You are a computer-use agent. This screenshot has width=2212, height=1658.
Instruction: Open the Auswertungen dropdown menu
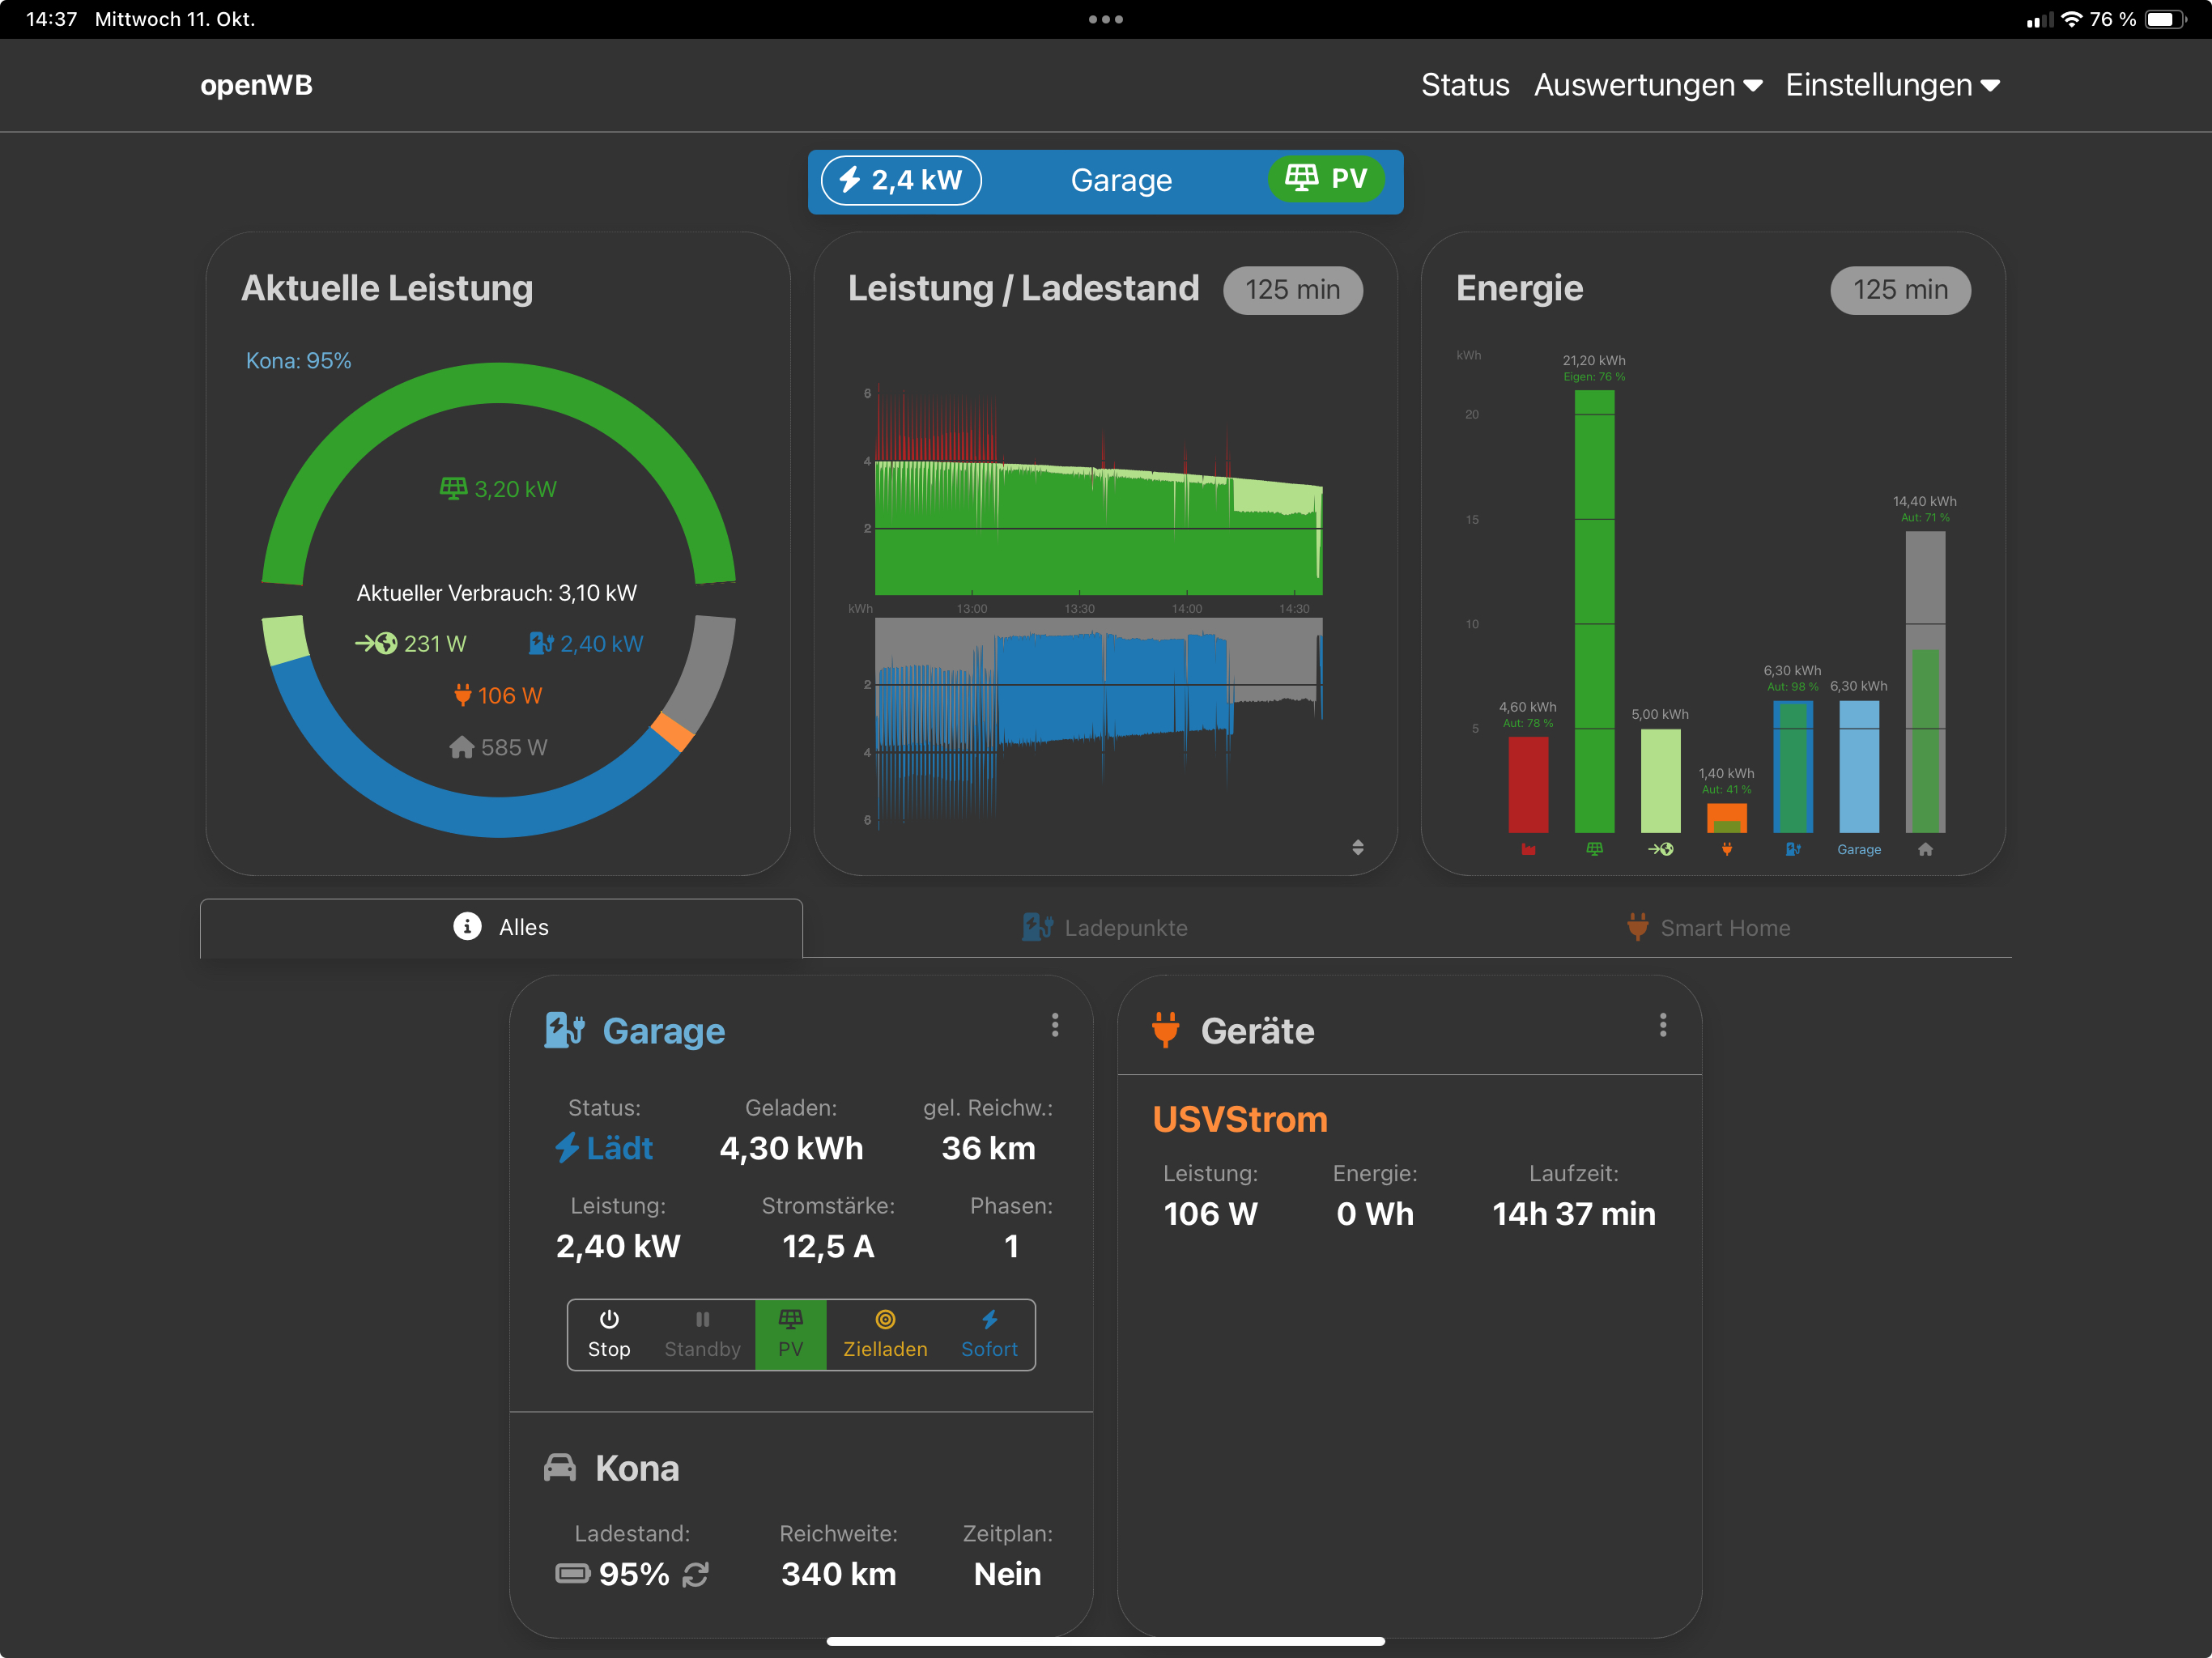pos(1647,85)
